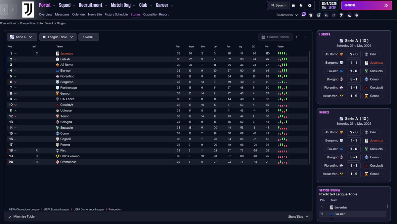Select the Stages tab
The height and width of the screenshot is (224, 397).
[135, 15]
